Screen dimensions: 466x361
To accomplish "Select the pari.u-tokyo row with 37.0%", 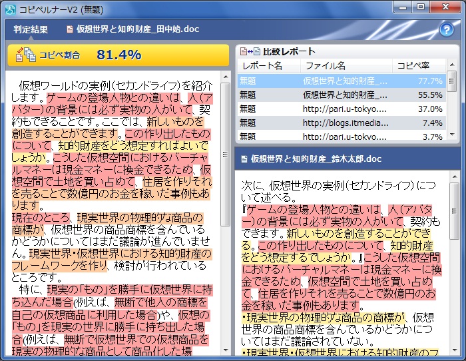I will [x=342, y=109].
